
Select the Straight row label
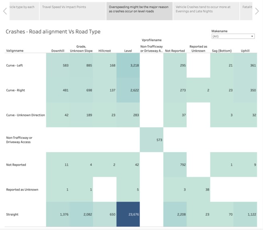point(12,214)
